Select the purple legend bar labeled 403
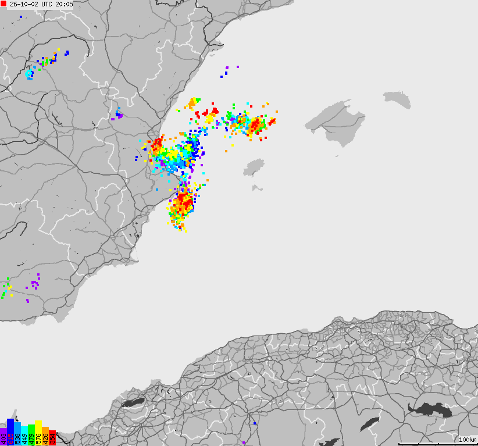 3,437
